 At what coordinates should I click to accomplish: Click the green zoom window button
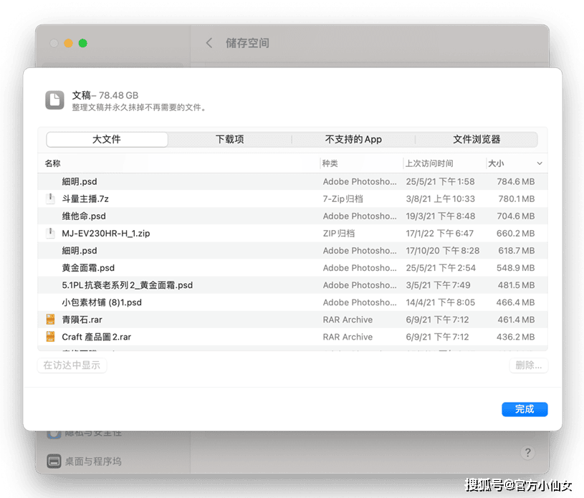click(x=82, y=43)
